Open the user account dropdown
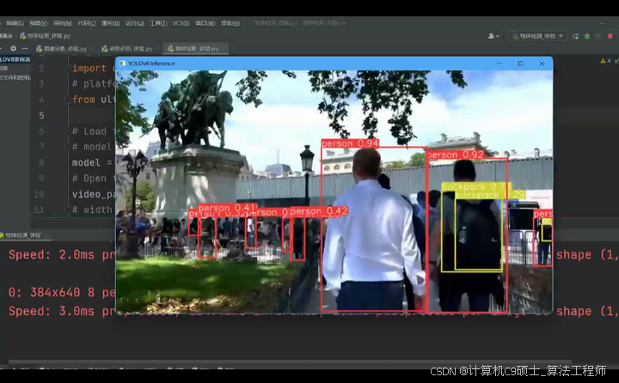Image resolution: width=619 pixels, height=383 pixels. click(x=493, y=36)
